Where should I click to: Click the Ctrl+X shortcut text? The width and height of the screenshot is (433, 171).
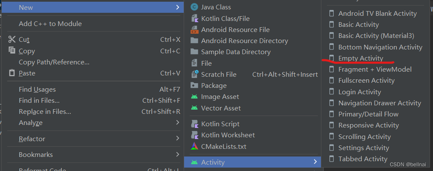[x=170, y=40]
